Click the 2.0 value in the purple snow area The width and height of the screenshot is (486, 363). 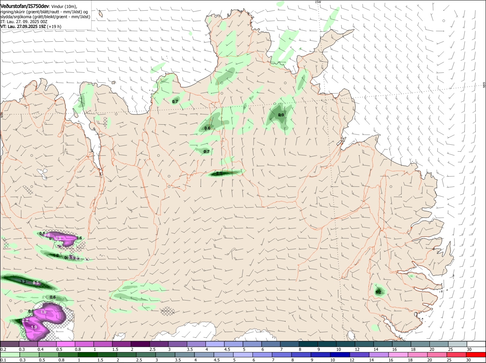(25, 321)
